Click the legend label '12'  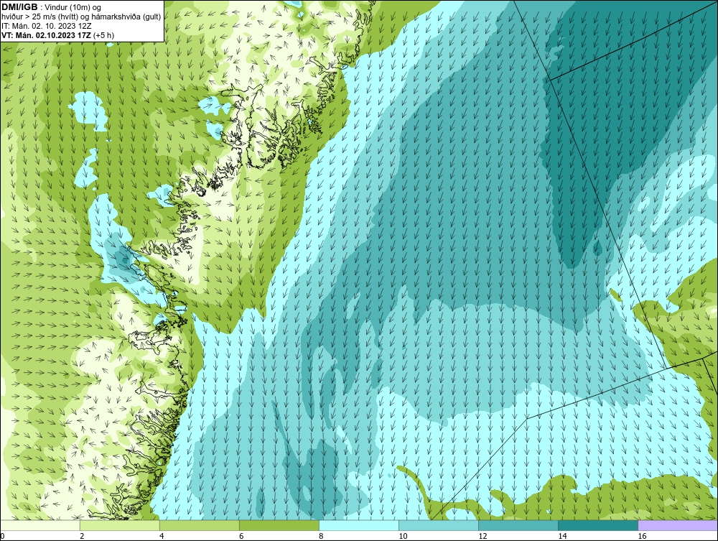[x=482, y=536]
